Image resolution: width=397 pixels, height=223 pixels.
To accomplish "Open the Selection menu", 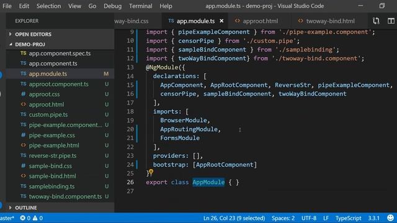I will [x=48, y=6].
